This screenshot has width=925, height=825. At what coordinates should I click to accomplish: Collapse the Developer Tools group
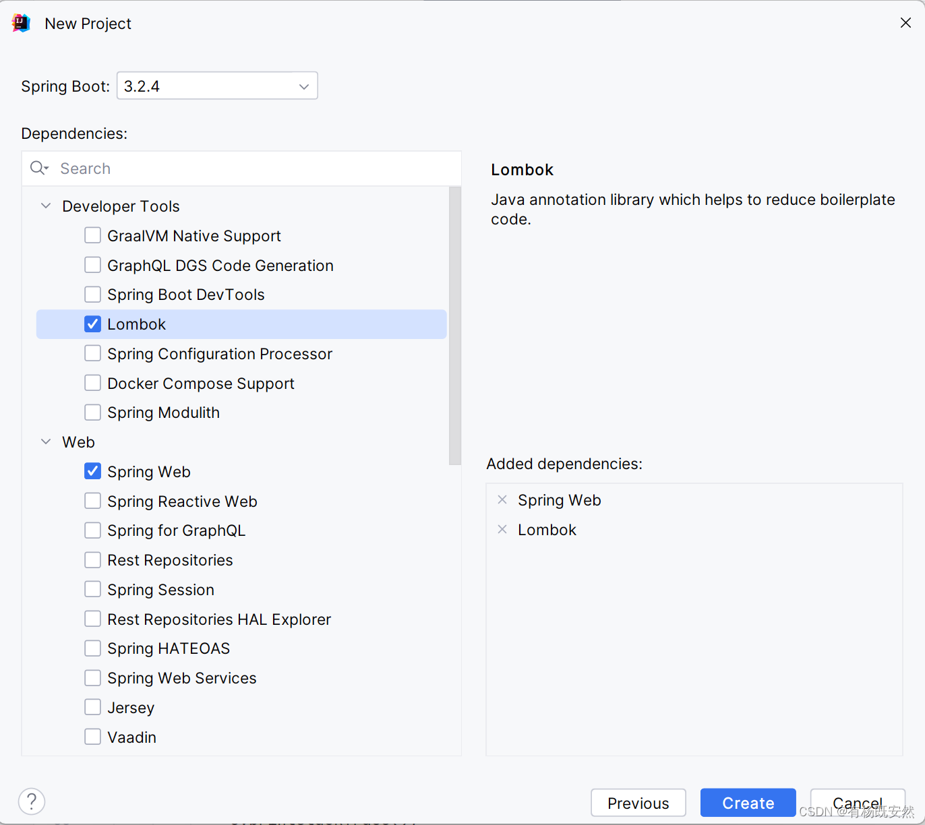pos(46,206)
